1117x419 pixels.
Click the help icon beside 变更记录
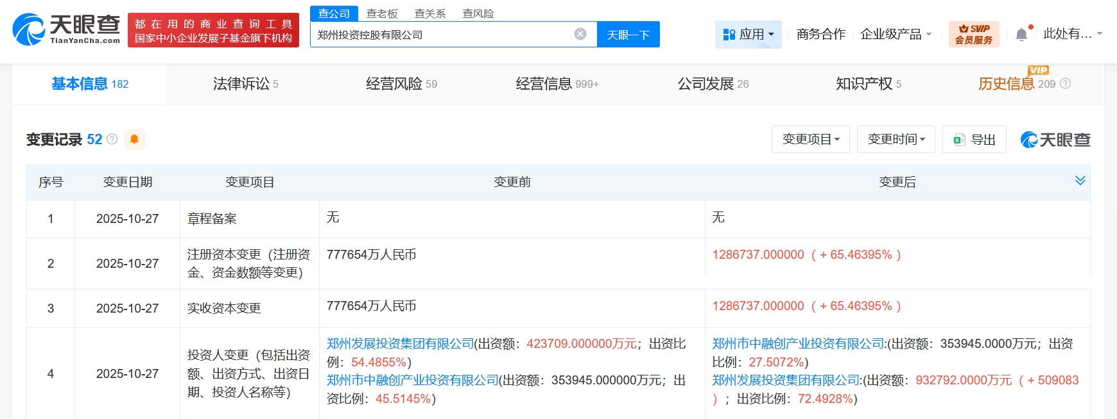112,139
